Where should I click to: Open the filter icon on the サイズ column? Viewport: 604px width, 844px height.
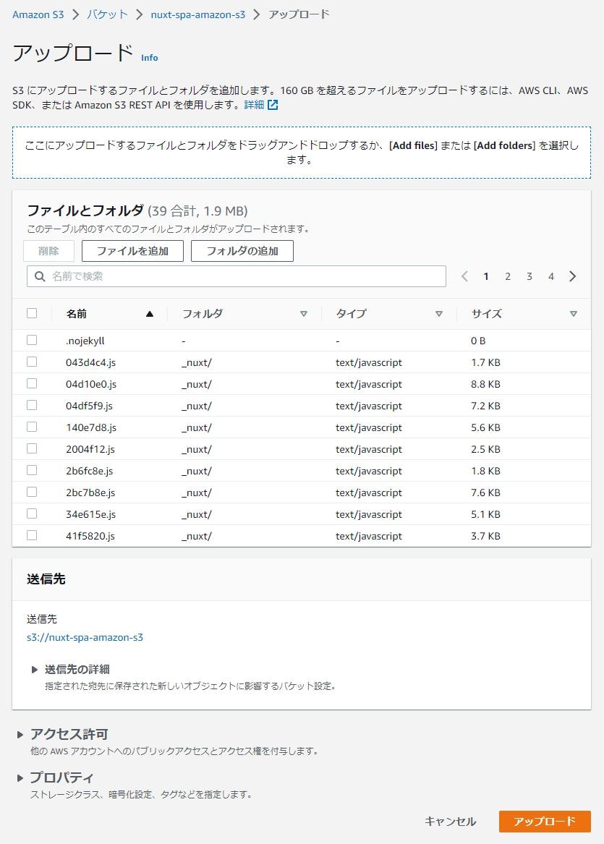[574, 314]
